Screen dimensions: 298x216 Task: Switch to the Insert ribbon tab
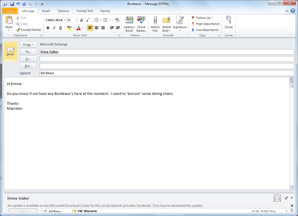46,11
